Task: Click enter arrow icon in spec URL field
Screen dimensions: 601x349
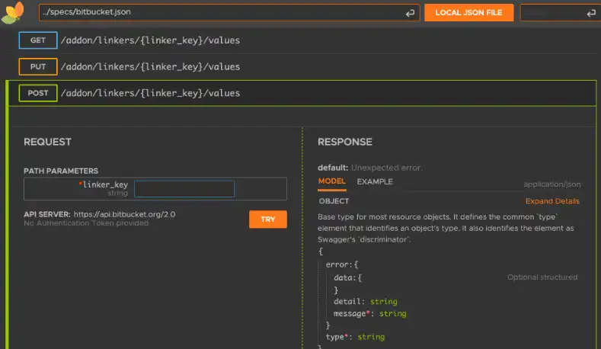Action: click(x=410, y=14)
